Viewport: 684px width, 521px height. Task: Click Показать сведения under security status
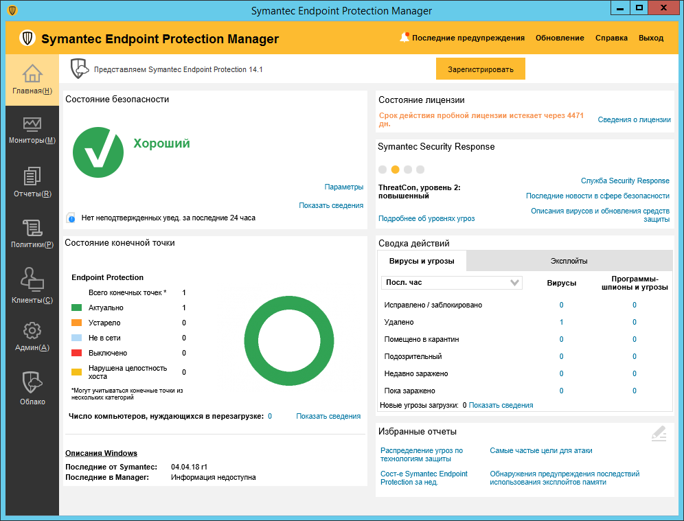coord(331,205)
